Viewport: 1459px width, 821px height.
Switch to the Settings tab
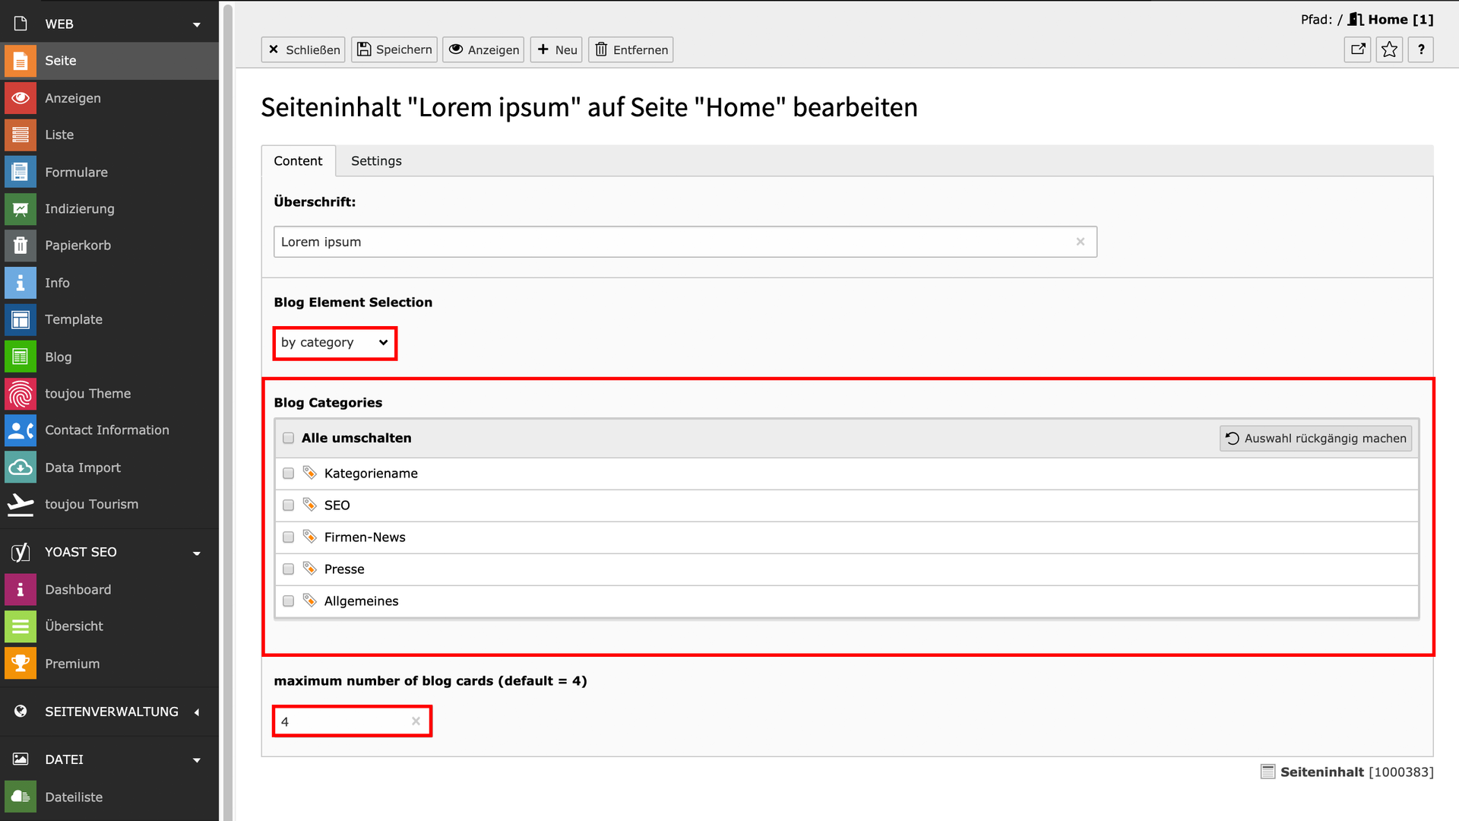coord(376,161)
